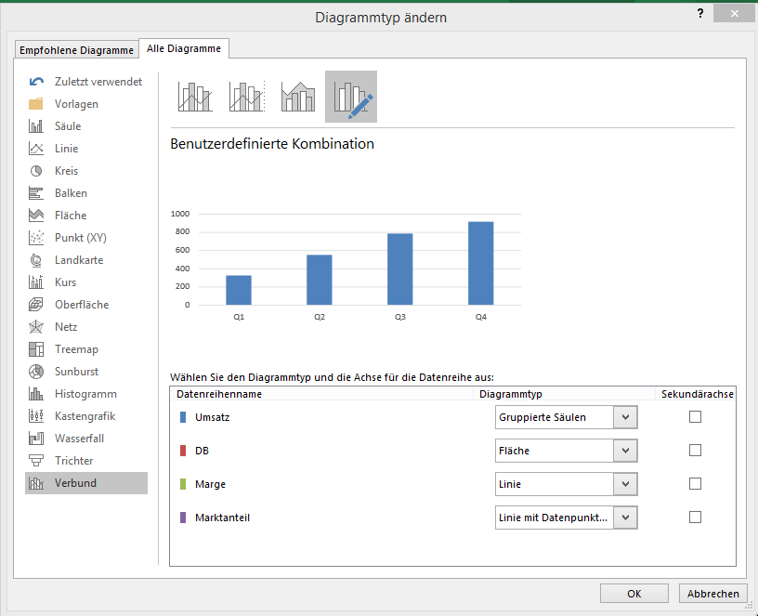Select the gestapelte Fläche combo subtype icon
758x616 pixels.
[297, 97]
